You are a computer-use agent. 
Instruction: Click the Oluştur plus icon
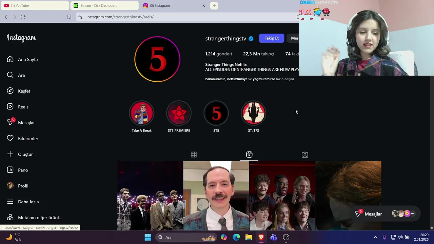pyautogui.click(x=10, y=154)
